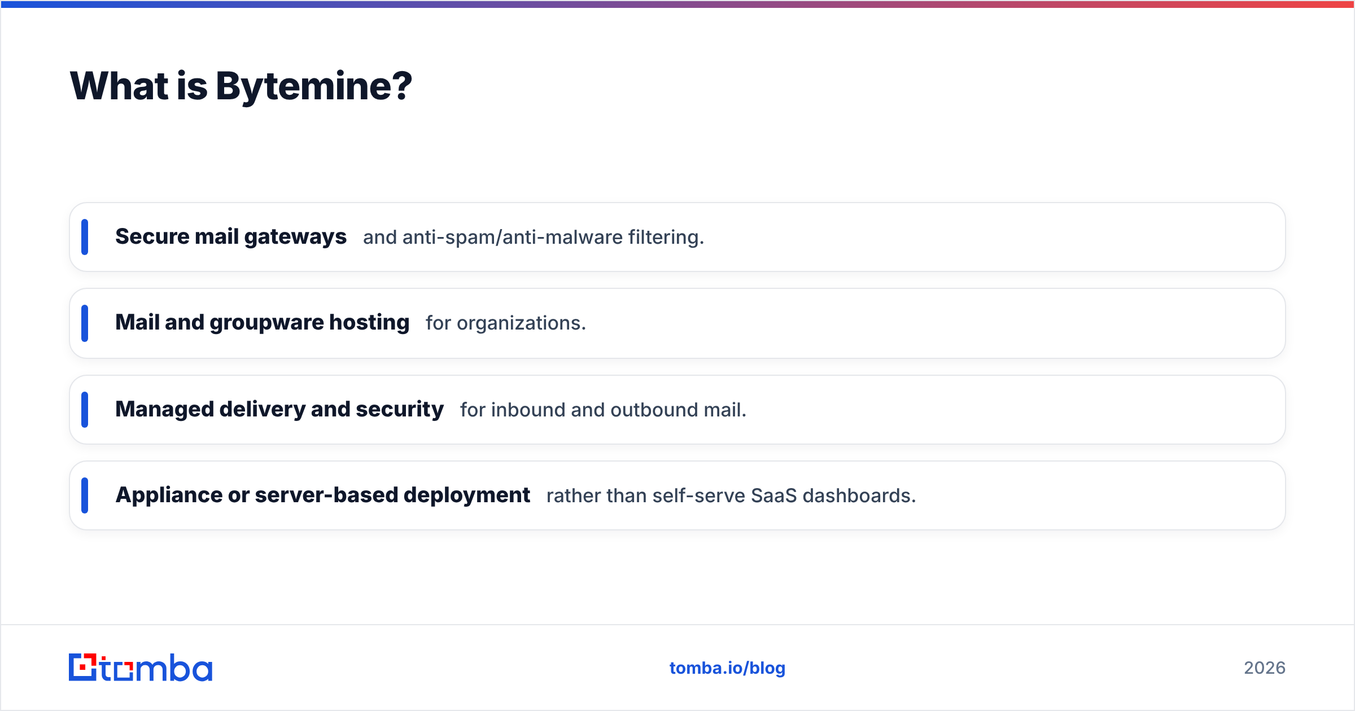Select the 'Mail and groupware hosting' bold text

point(262,322)
